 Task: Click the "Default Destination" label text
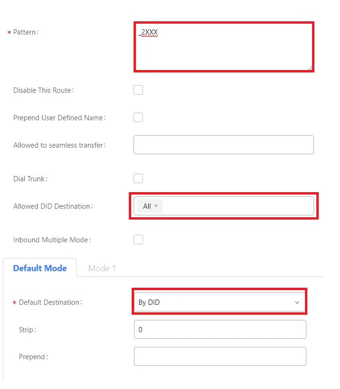50,302
